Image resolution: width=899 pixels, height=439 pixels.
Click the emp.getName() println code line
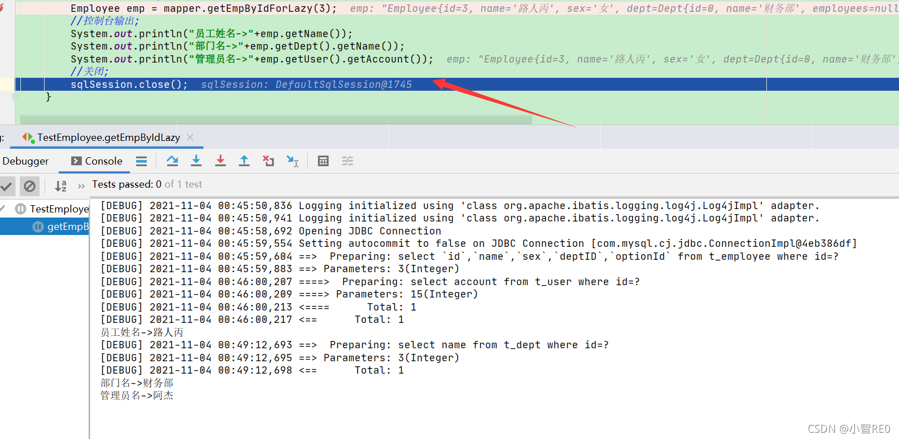[212, 34]
